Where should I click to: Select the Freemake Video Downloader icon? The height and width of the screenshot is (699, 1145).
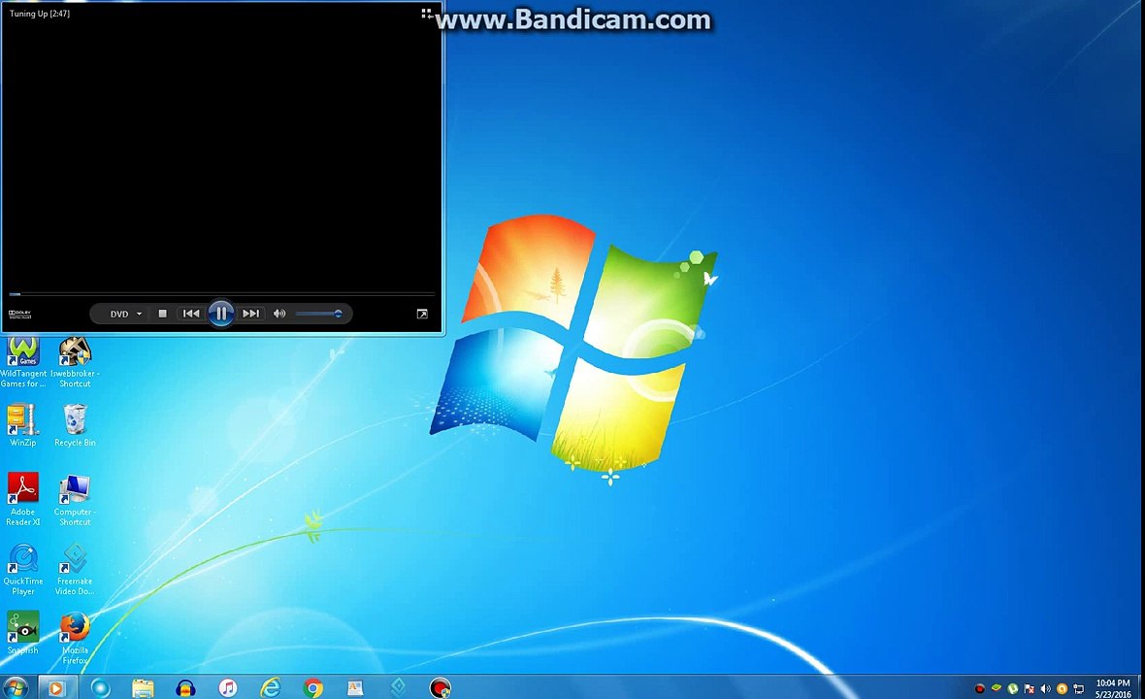pos(75,569)
